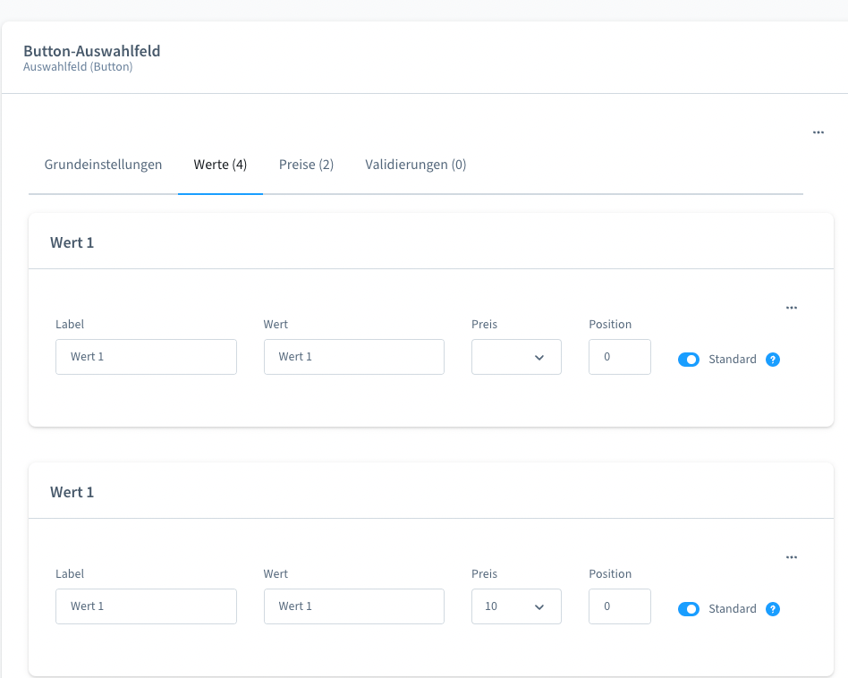Click the Label field in the upper card
This screenshot has height=678, width=848.
146,357
